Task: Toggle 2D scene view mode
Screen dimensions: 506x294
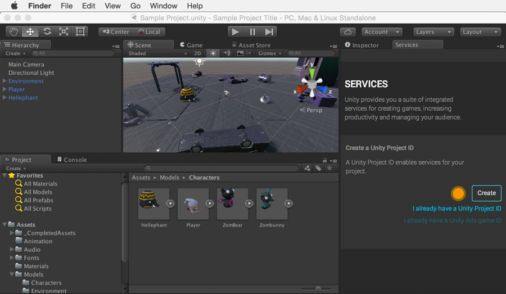Action: point(197,53)
